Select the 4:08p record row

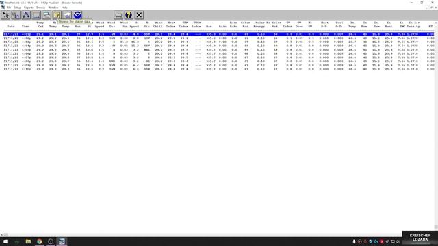pyautogui.click(x=219, y=61)
